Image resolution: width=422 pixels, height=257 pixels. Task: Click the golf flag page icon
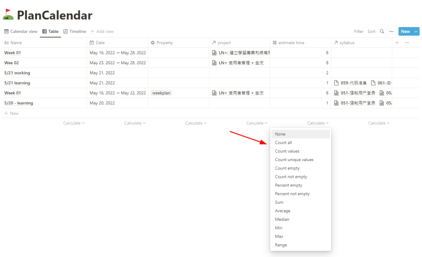[x=8, y=15]
